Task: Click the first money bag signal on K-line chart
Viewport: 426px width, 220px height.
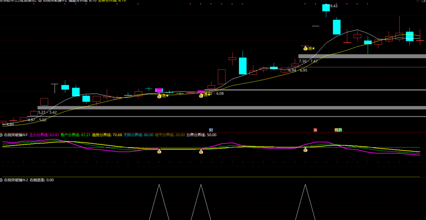Action: click(x=159, y=96)
